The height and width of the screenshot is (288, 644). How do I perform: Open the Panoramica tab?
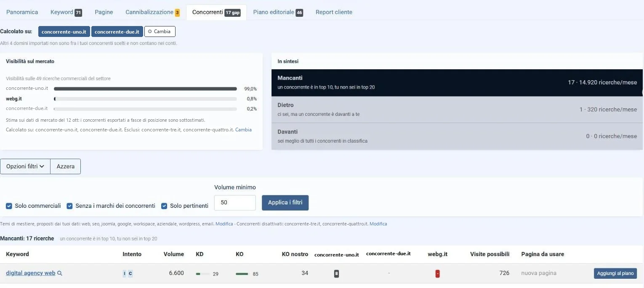click(22, 12)
